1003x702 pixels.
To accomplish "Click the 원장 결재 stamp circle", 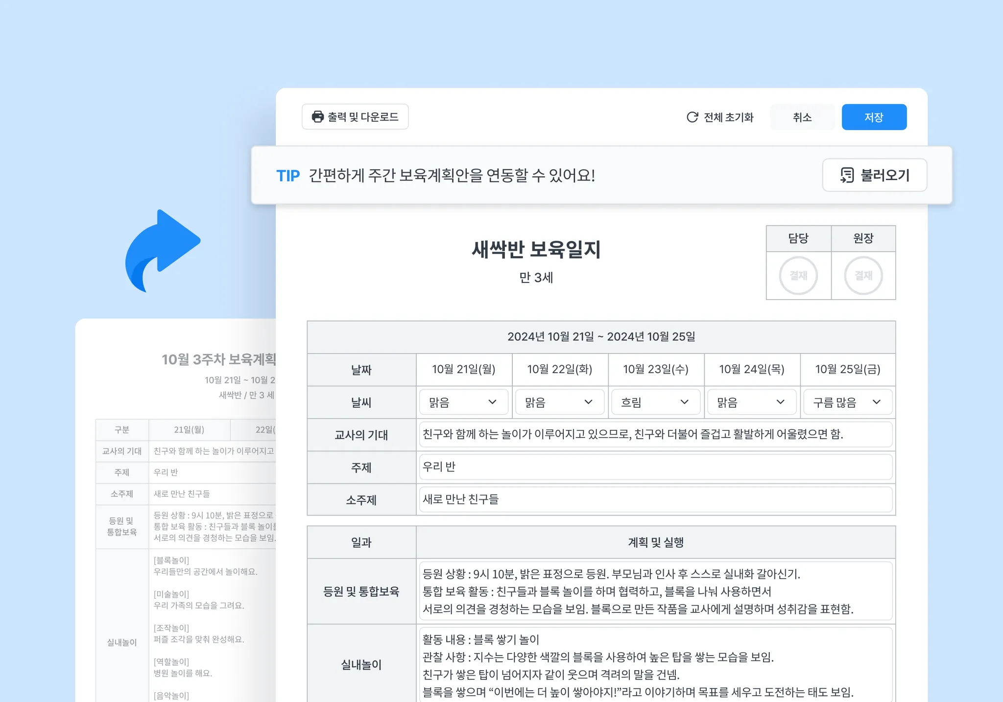I will (863, 276).
